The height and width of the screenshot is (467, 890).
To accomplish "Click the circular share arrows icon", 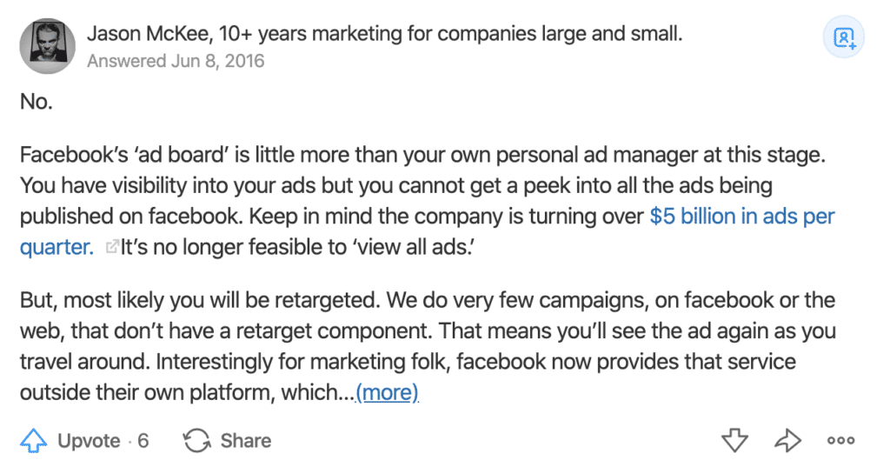I will pyautogui.click(x=196, y=440).
